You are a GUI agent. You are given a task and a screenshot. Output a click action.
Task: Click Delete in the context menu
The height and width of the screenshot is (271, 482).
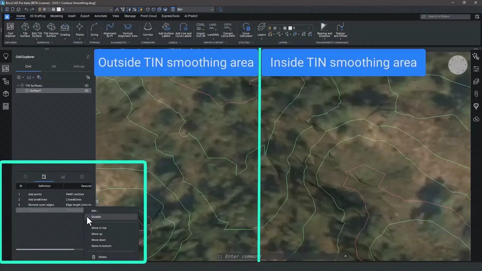pyautogui.click(x=102, y=257)
